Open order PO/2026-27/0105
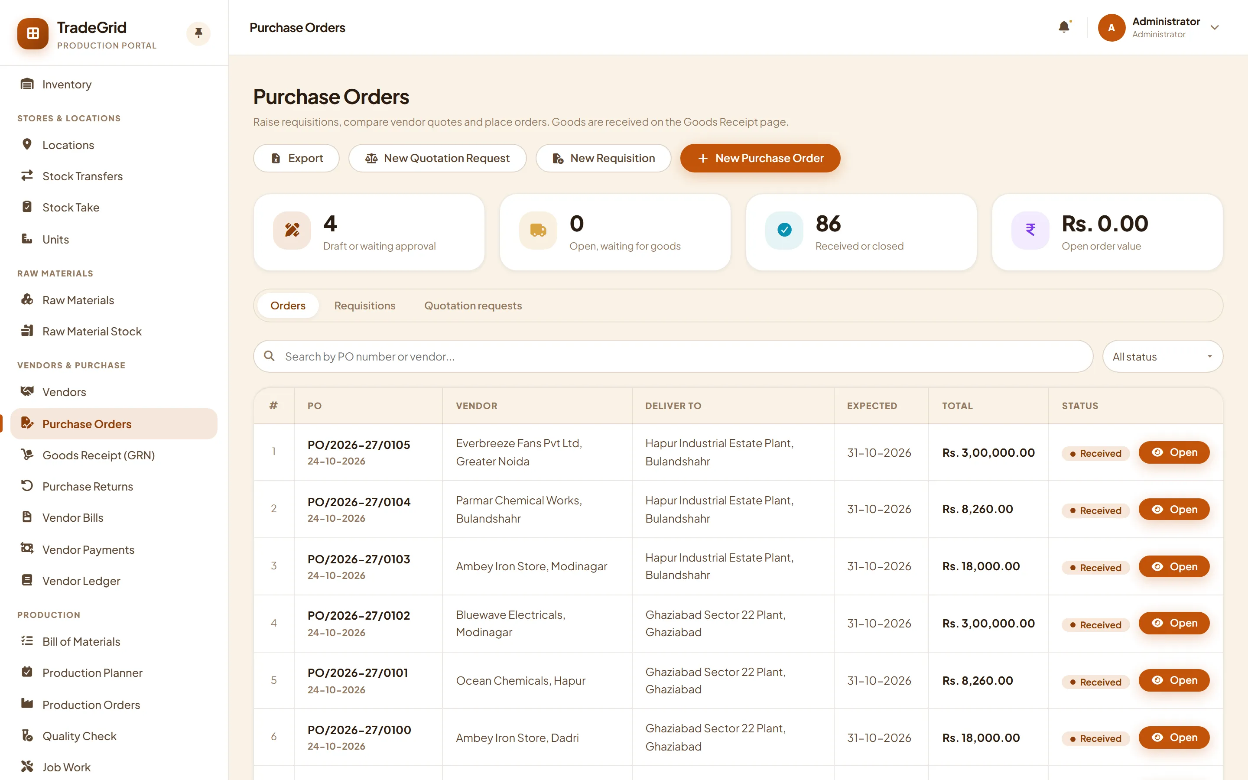 coord(1174,452)
